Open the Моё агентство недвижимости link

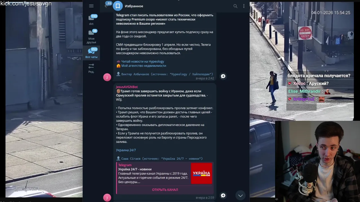tap(144, 66)
